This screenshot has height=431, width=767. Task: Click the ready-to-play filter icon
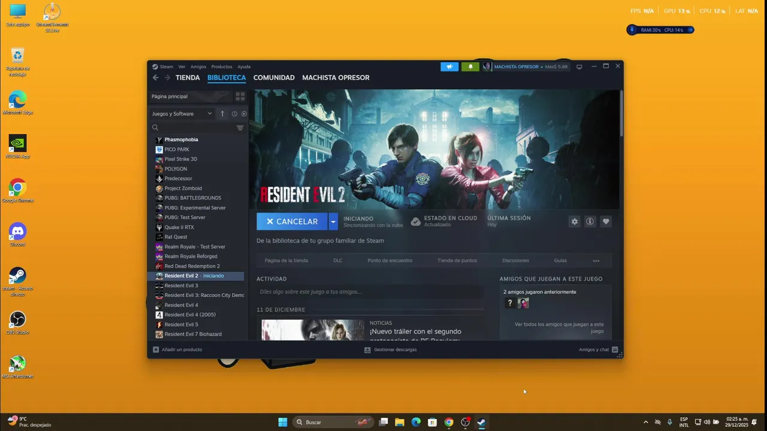244,114
